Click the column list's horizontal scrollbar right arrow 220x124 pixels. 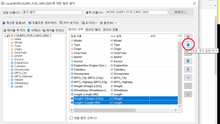click(x=176, y=110)
